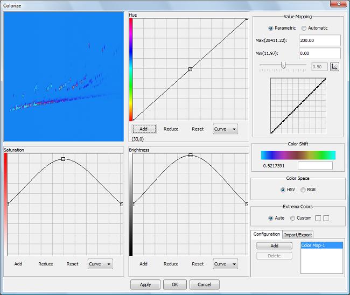Click the Saturation curve right end point
350x295 pixels.
[122, 205]
